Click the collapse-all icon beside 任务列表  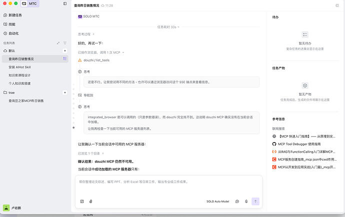(x=58, y=43)
